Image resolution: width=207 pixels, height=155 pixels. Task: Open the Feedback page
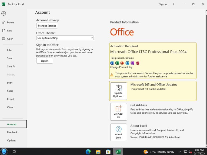(12, 132)
